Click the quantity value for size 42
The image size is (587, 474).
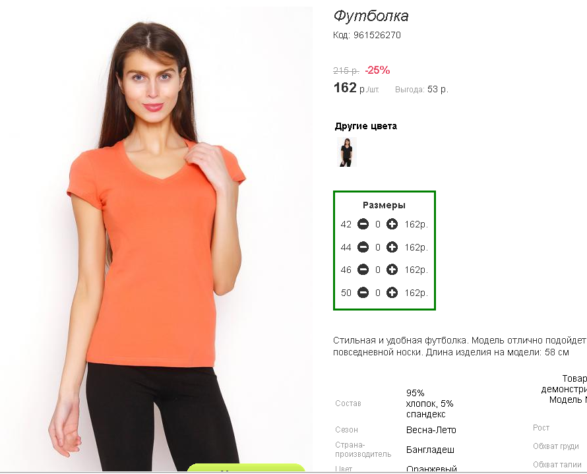(378, 224)
